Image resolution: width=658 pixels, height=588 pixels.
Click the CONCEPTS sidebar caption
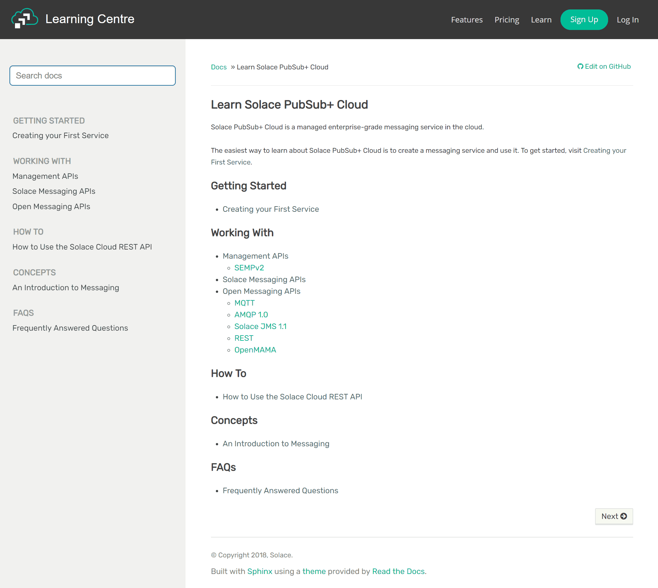tap(34, 273)
